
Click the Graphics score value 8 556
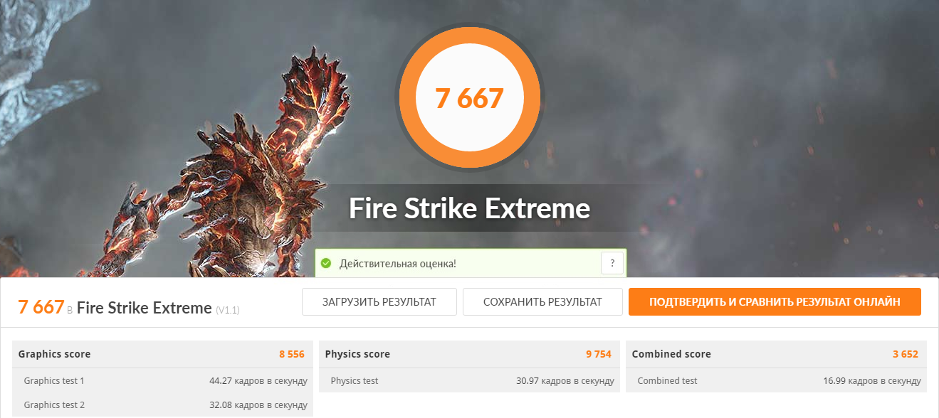pos(292,354)
